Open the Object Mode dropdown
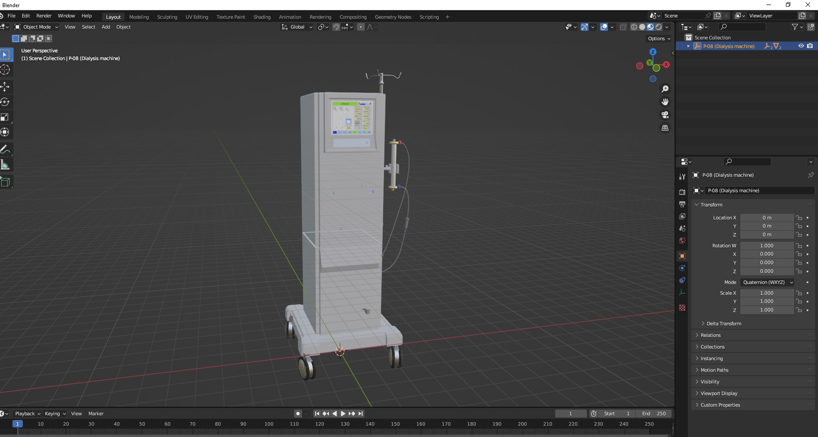 point(37,27)
